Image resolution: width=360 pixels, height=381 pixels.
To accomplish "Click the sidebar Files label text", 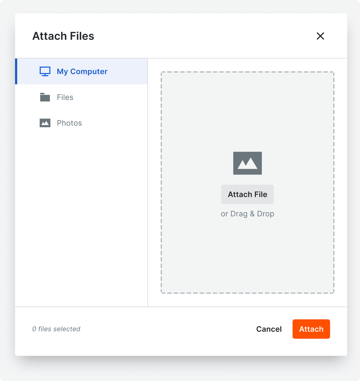I will click(x=65, y=97).
